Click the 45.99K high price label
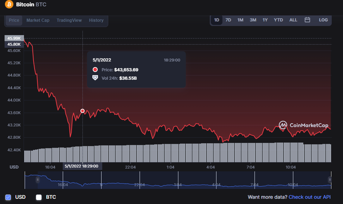343x204 pixels. tap(14, 38)
